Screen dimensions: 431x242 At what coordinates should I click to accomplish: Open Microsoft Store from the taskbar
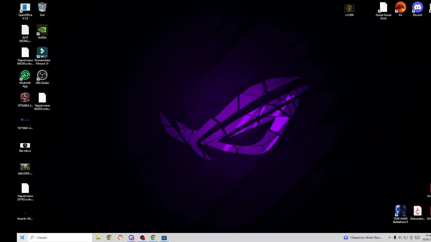164,238
